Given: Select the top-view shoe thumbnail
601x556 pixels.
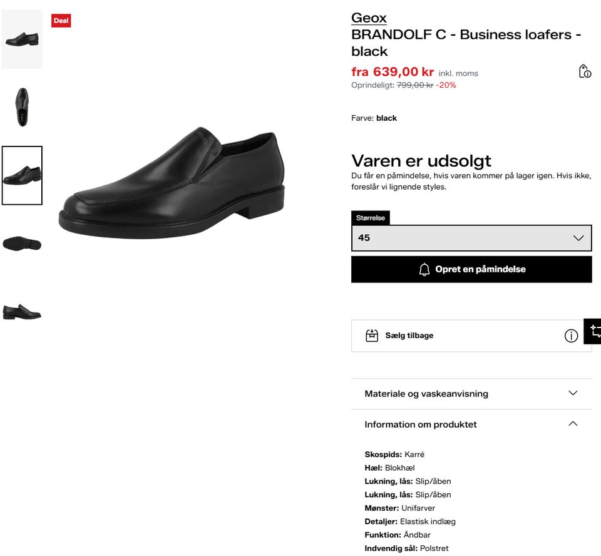Looking at the screenshot, I should click(x=22, y=107).
